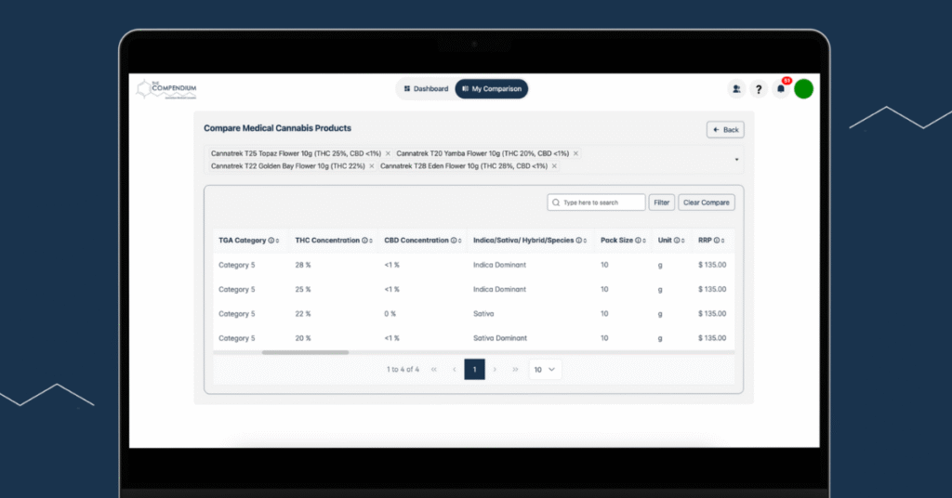Remove Cannatrek T28 Eden Flower tag
Screen dimensions: 952x498
554,166
